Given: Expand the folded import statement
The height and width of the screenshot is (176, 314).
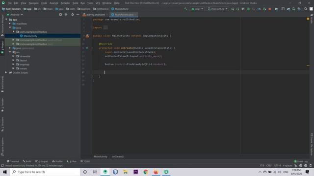Looking at the screenshot, I should point(105,28).
